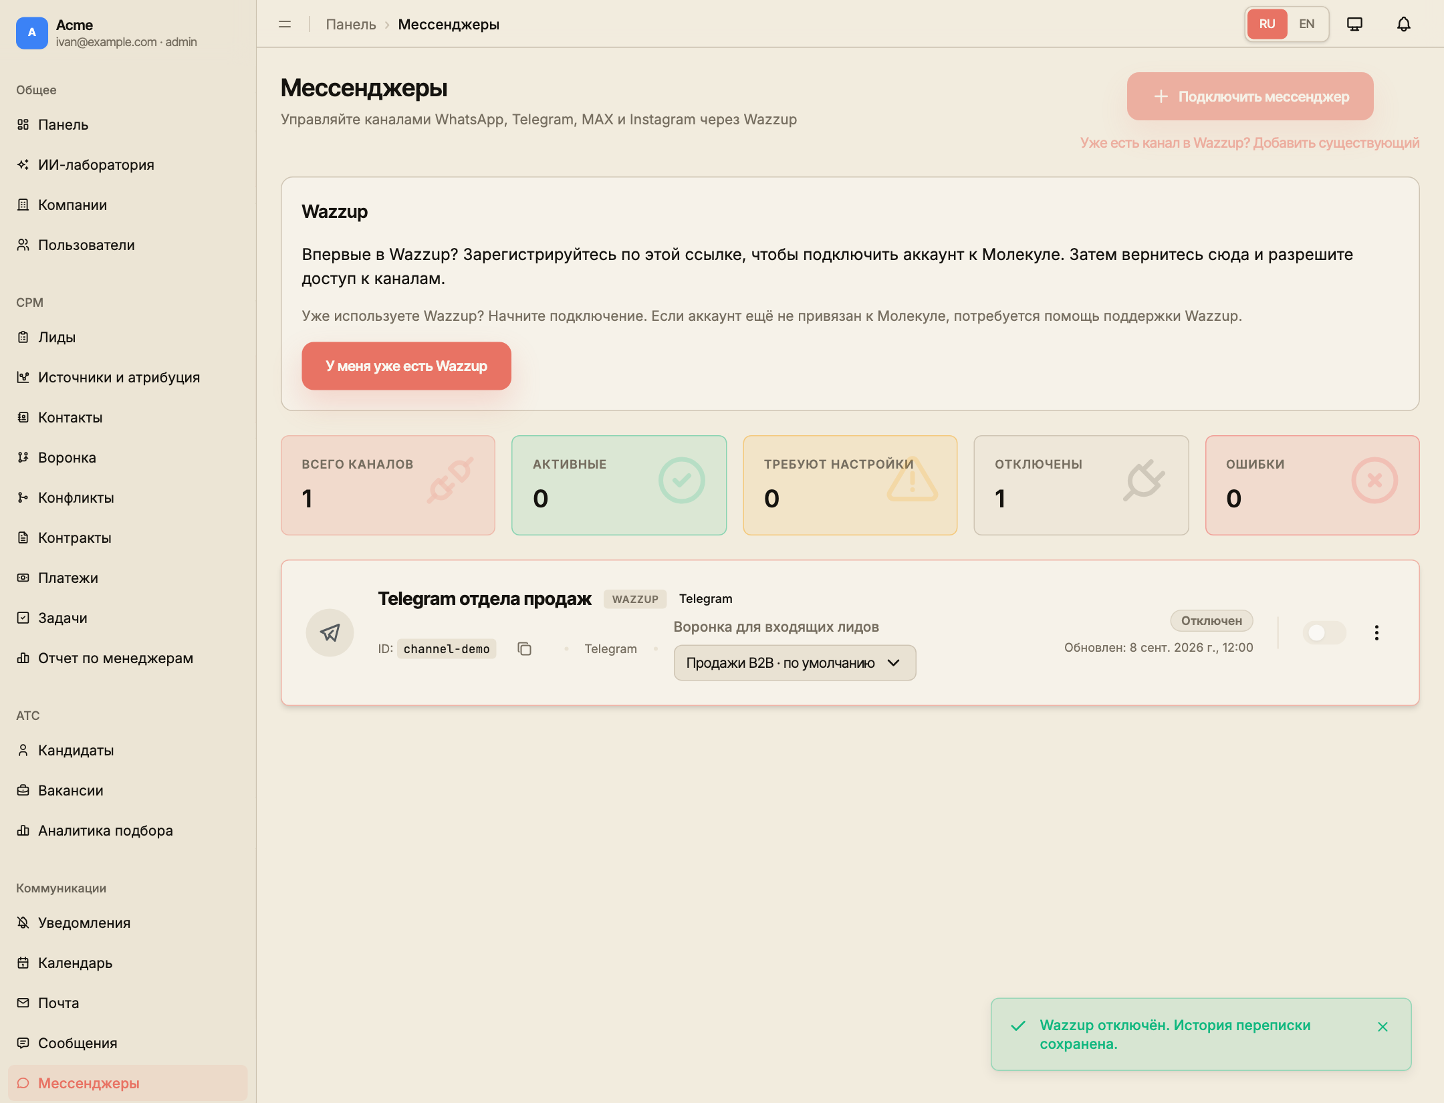Open the display theme monitor icon
This screenshot has height=1103, width=1444.
pyautogui.click(x=1354, y=24)
